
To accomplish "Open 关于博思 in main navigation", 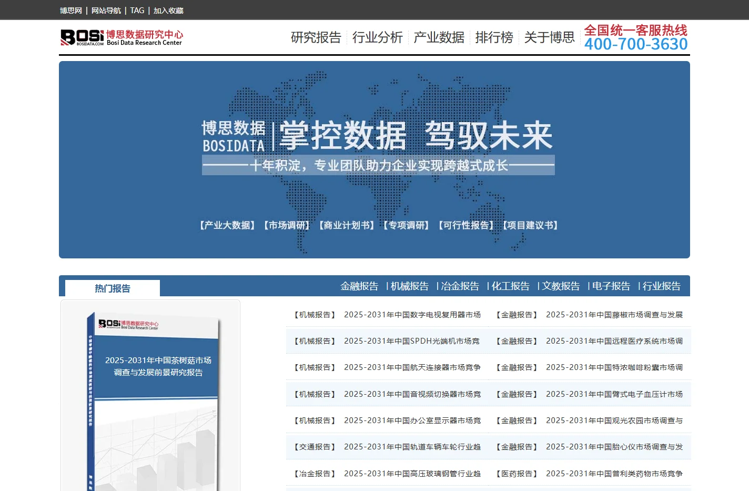I will pyautogui.click(x=550, y=37).
